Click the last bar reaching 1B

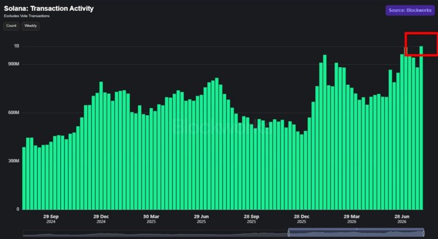[421, 128]
